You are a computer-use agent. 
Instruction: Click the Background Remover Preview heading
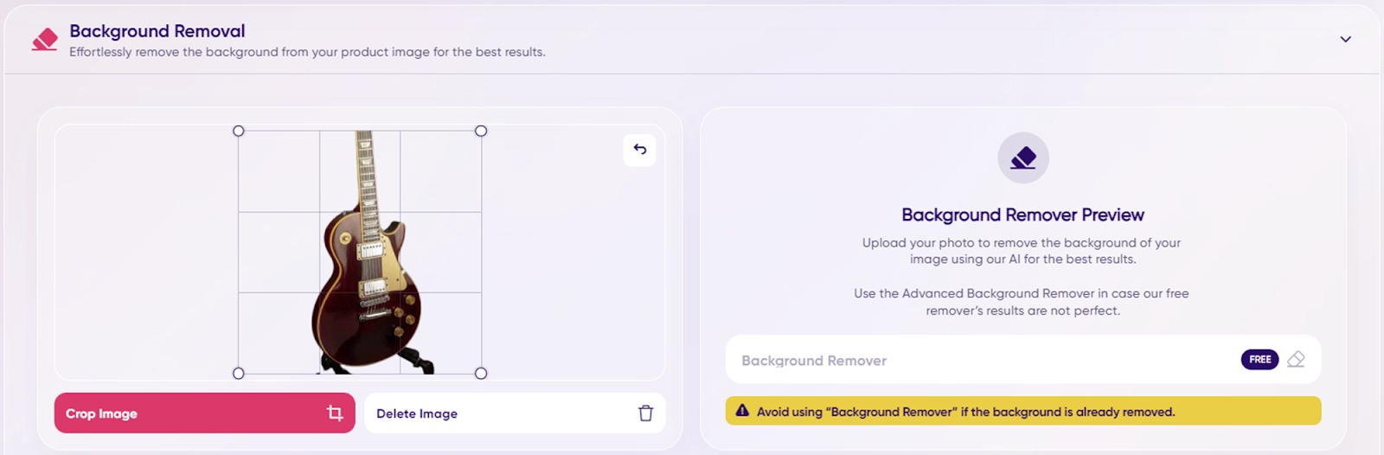[x=1022, y=215]
